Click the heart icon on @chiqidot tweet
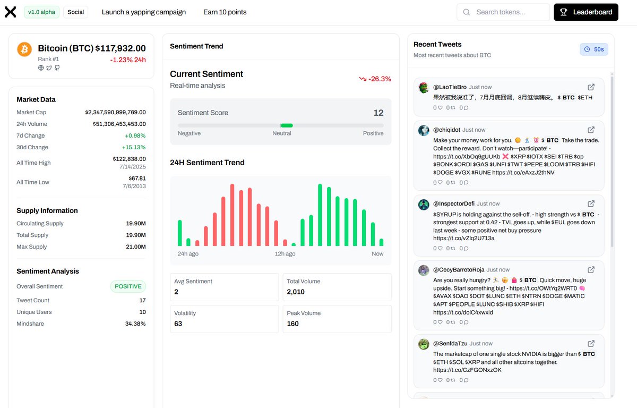637x408 pixels. coord(440,182)
